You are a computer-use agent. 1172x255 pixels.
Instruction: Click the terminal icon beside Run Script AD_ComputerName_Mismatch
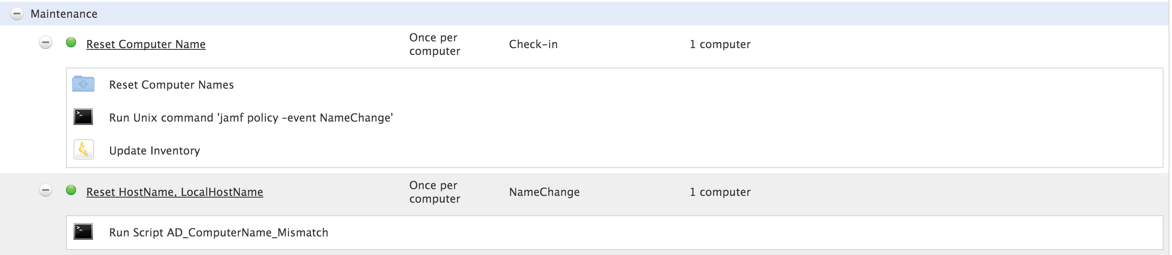pos(83,232)
